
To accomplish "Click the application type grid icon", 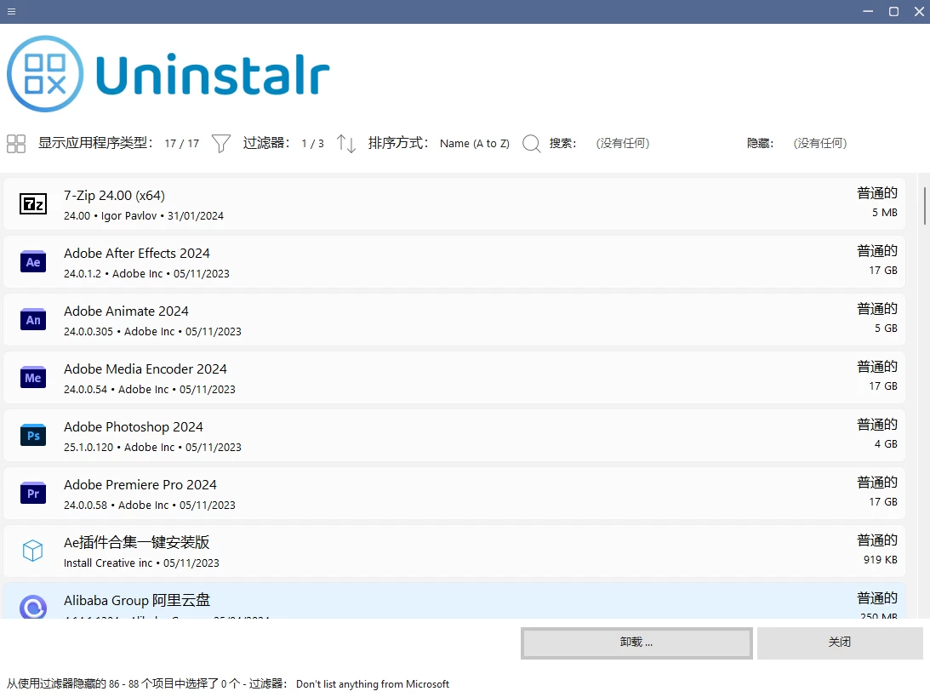I will pos(16,144).
